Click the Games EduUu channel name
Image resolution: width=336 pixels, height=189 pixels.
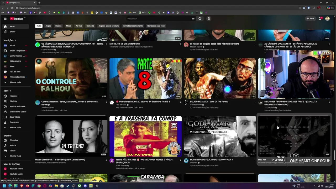(196, 105)
